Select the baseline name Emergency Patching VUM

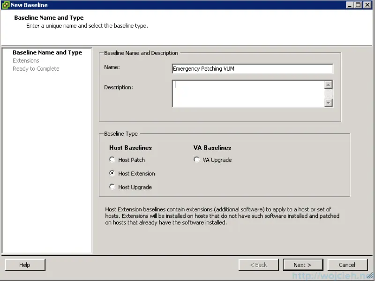tap(202, 69)
